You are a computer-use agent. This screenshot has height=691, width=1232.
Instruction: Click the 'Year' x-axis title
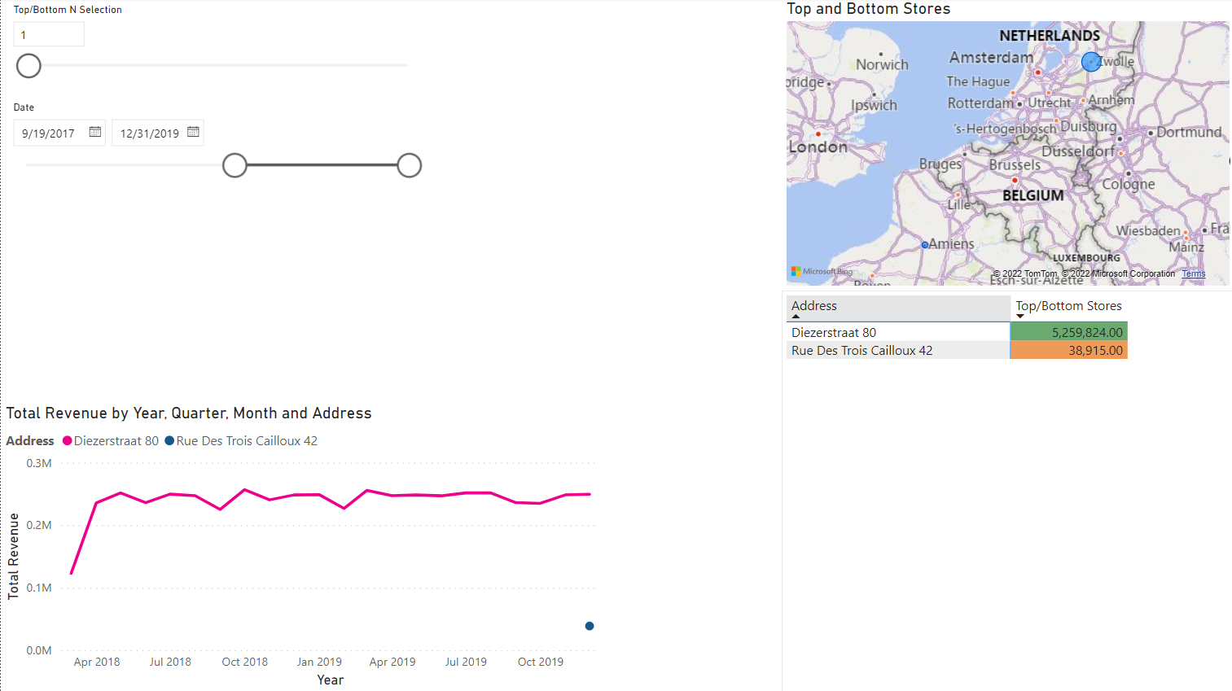(x=330, y=680)
